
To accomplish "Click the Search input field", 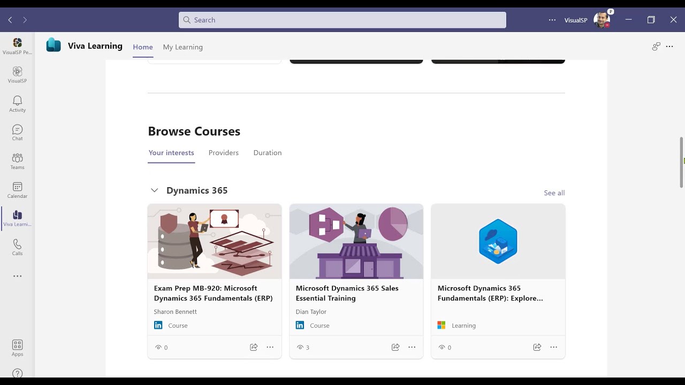I will tap(342, 20).
